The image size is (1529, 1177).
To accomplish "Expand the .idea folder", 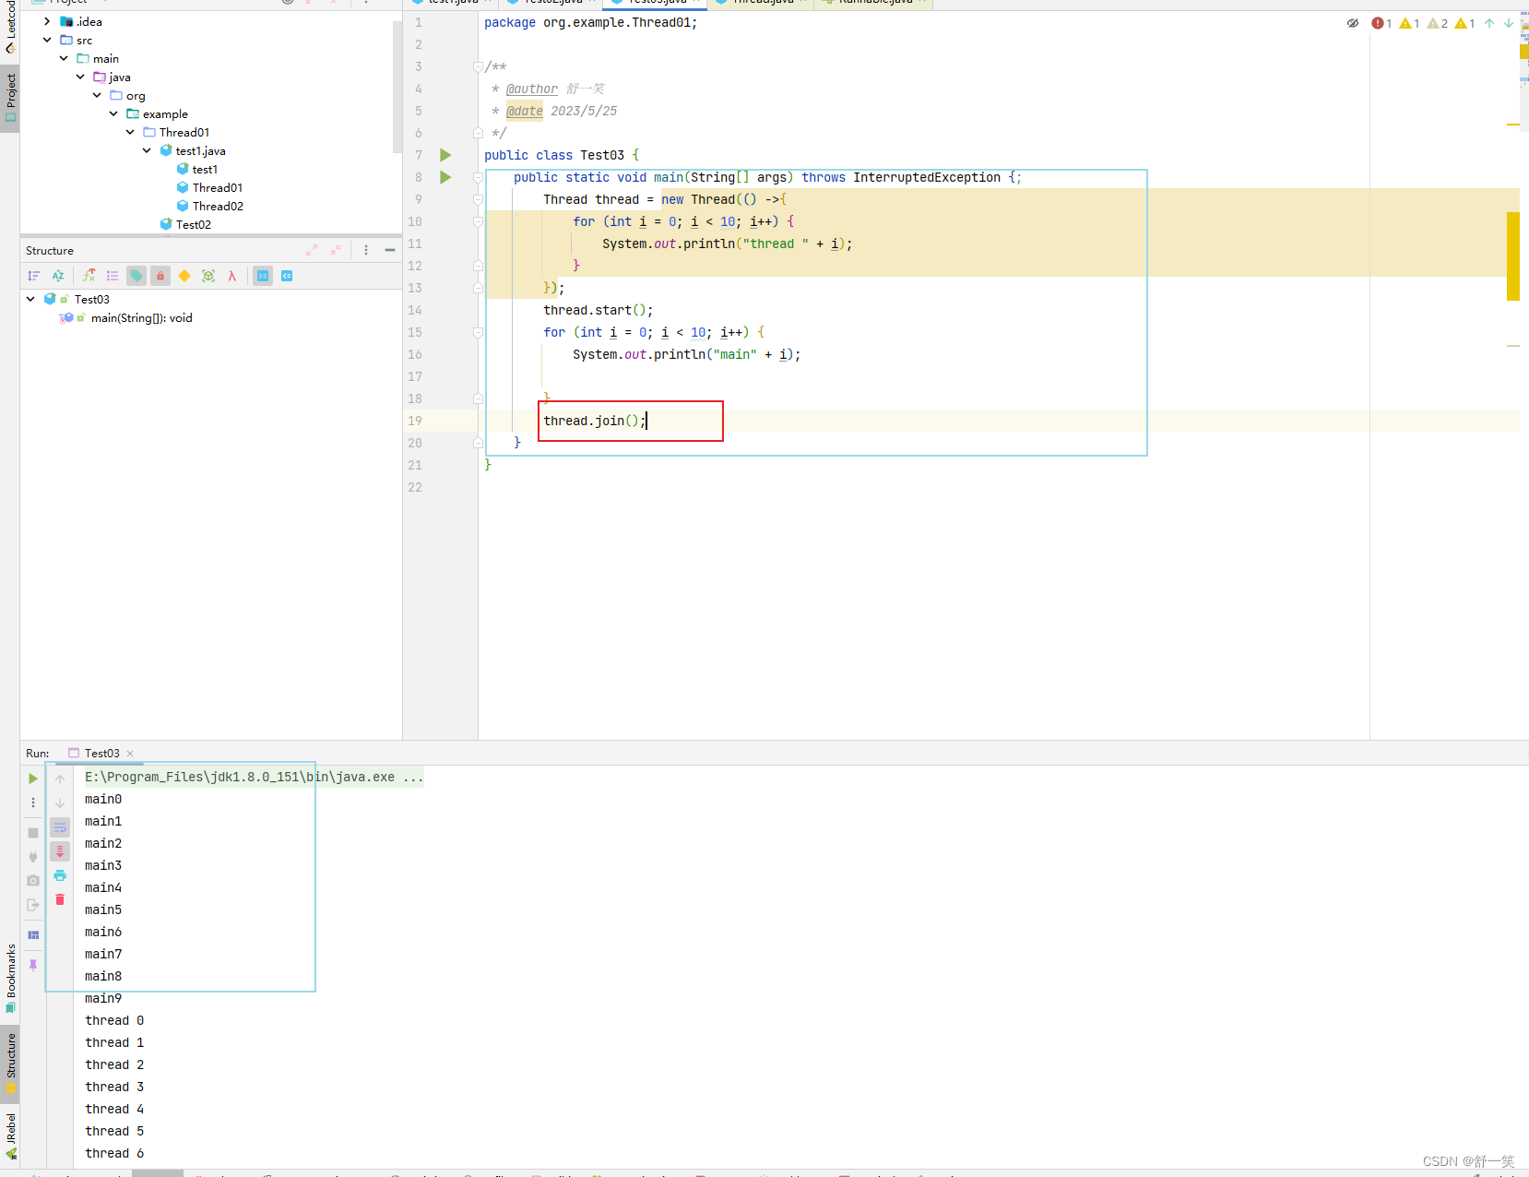I will pyautogui.click(x=47, y=21).
